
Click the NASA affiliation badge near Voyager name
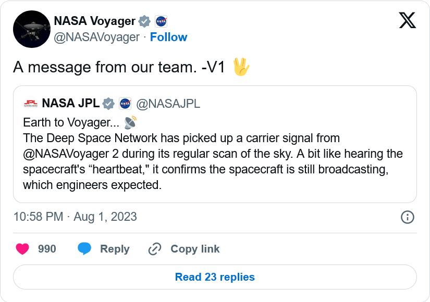(x=161, y=21)
